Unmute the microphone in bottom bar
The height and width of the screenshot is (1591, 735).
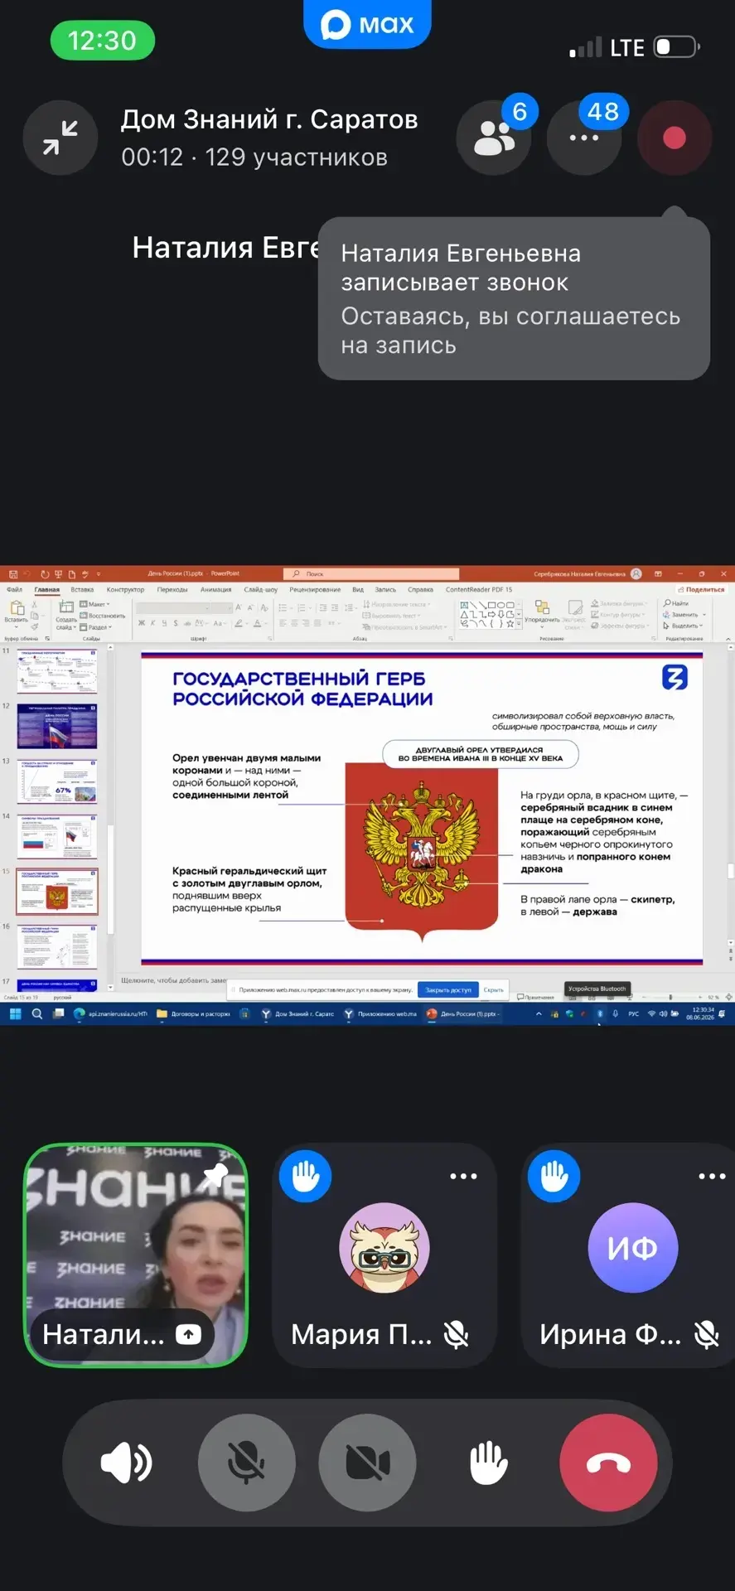(246, 1463)
